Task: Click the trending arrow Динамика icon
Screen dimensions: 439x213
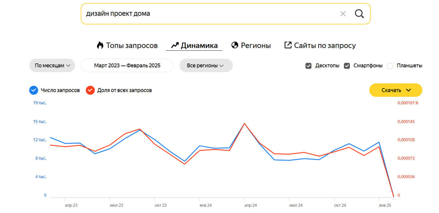Action: click(175, 45)
